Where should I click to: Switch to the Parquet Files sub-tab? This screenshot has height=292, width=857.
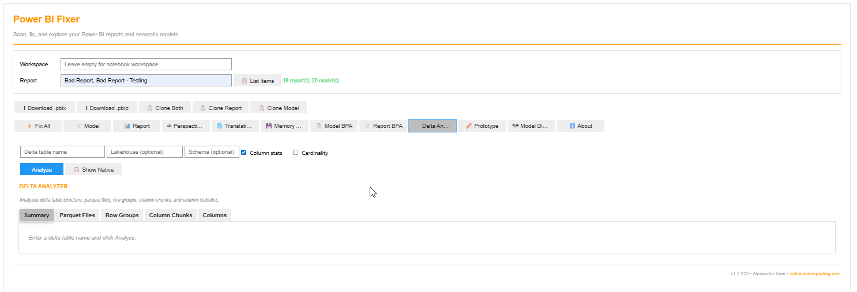pyautogui.click(x=77, y=215)
